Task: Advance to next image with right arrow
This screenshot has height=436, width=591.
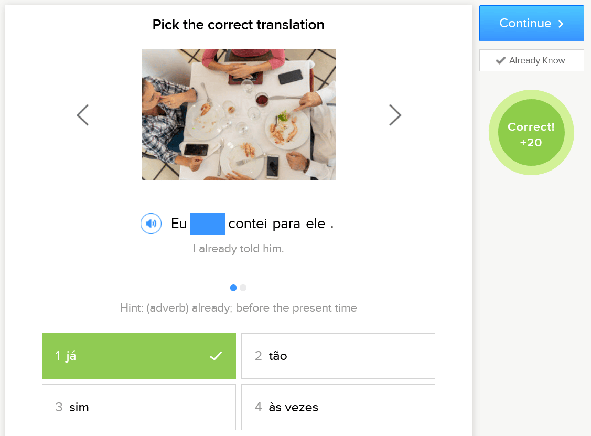Action: coord(395,115)
